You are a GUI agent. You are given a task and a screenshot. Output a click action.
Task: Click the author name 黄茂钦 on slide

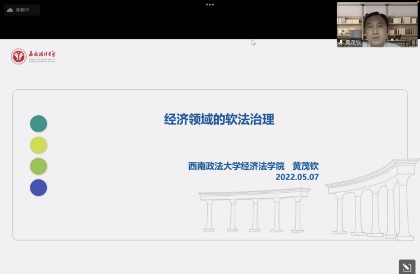coord(306,165)
